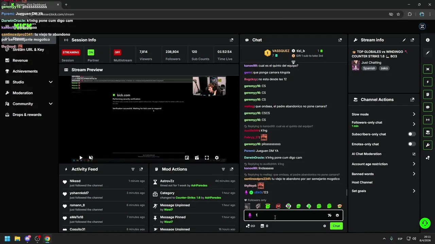Toggle theater mode on stream preview
Screen dimensions: 435x244
tap(197, 158)
